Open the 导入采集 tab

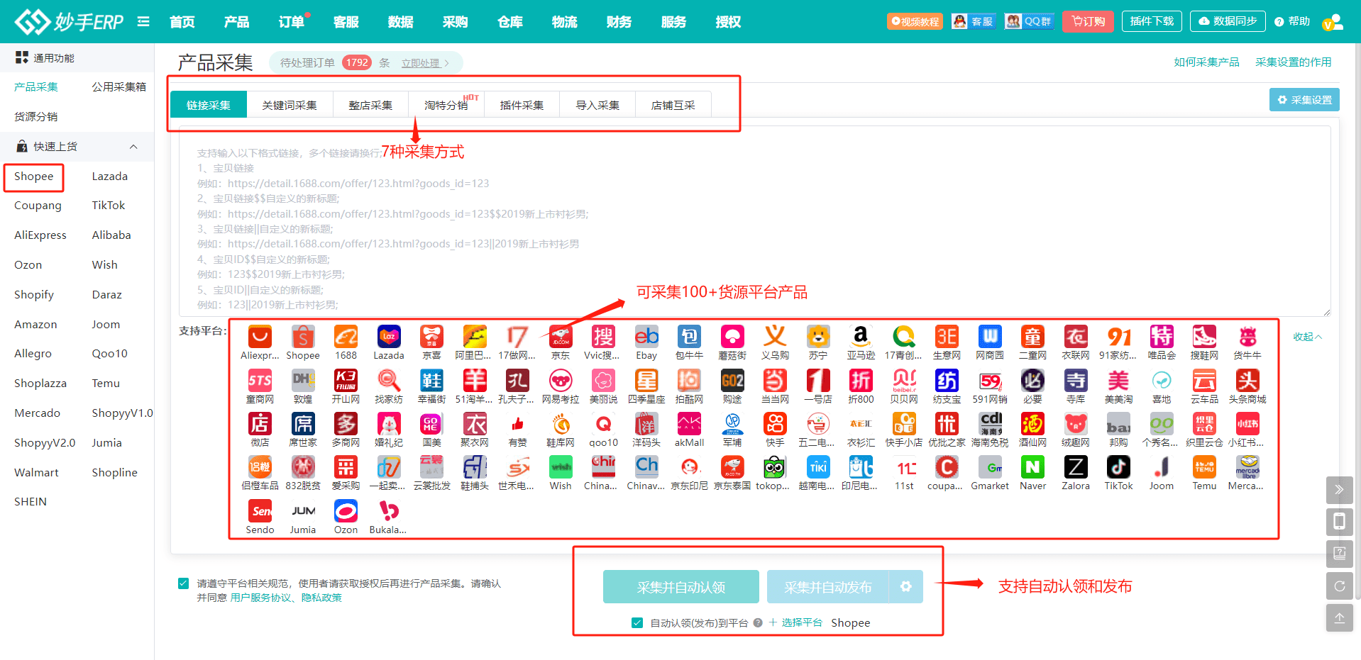pos(597,105)
